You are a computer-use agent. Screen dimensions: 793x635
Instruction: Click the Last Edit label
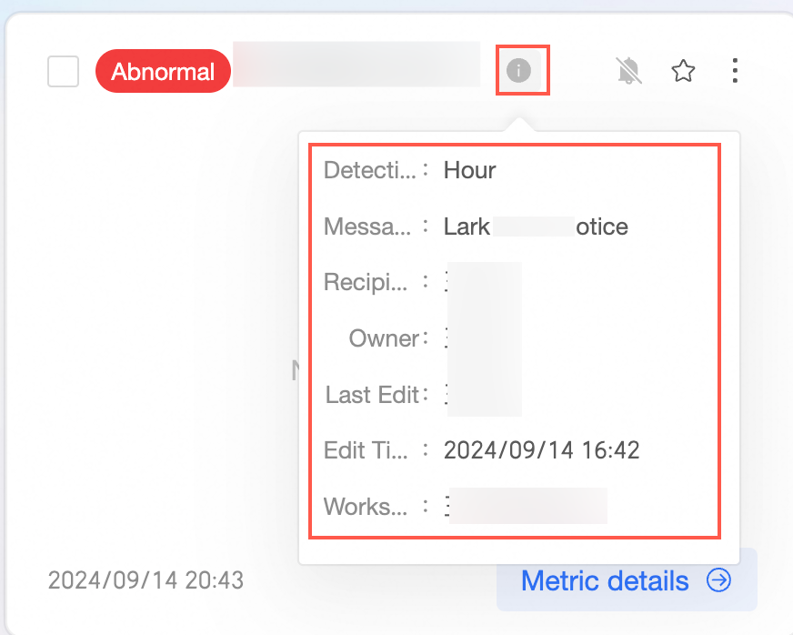point(373,394)
